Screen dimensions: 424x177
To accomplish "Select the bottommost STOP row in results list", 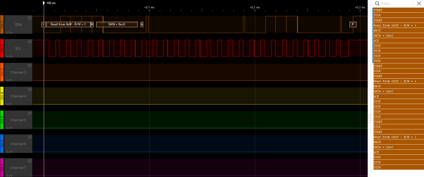I will (x=398, y=167).
